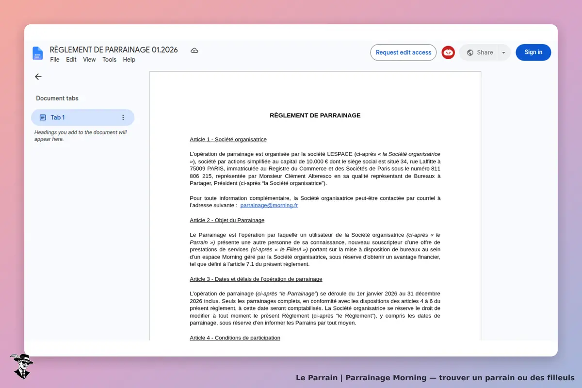
Task: Expand the Share dropdown arrow
Action: (503, 52)
